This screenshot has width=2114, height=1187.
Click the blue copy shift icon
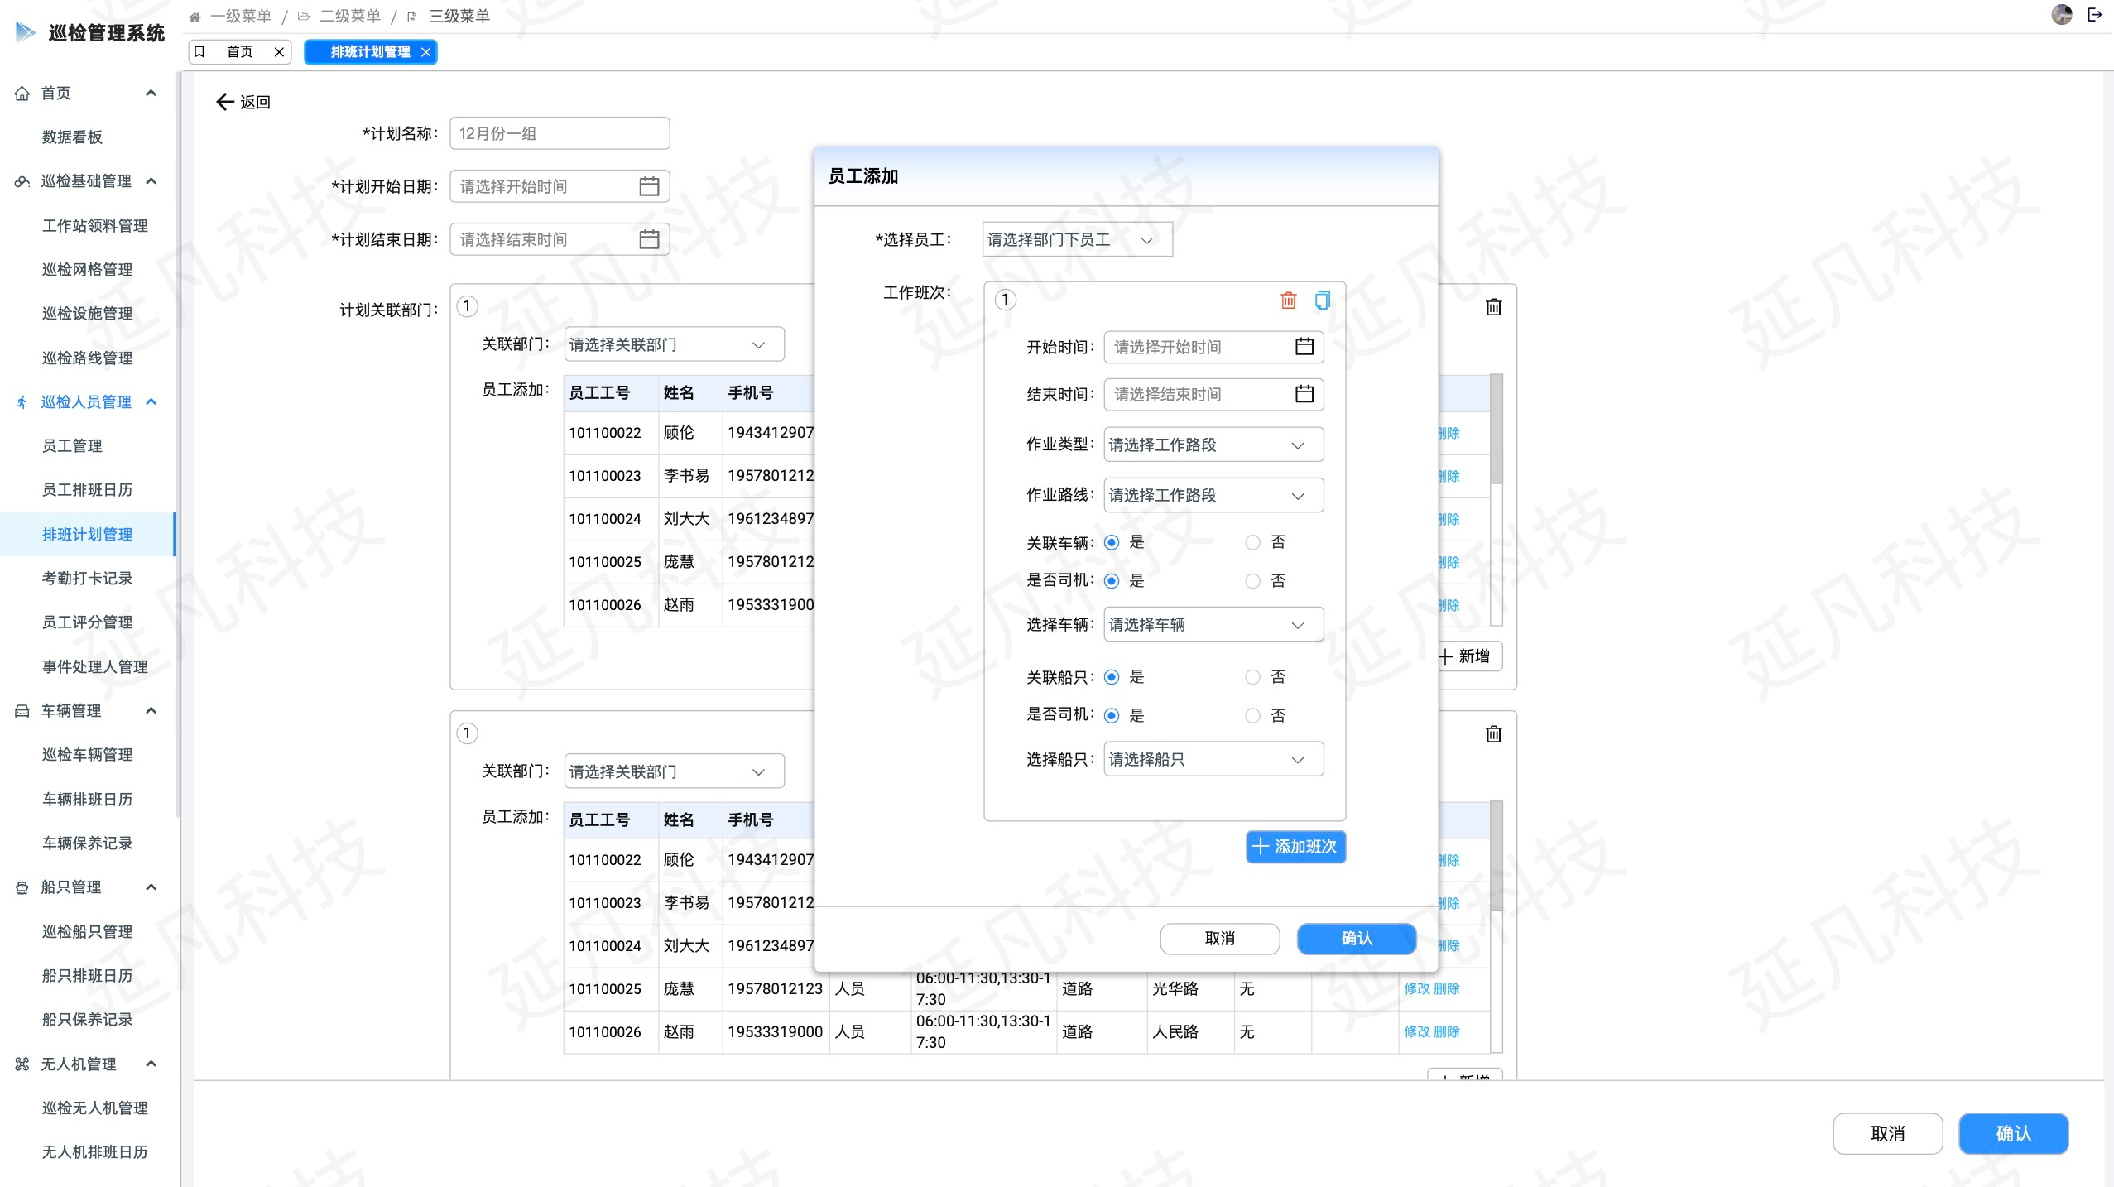click(1322, 300)
